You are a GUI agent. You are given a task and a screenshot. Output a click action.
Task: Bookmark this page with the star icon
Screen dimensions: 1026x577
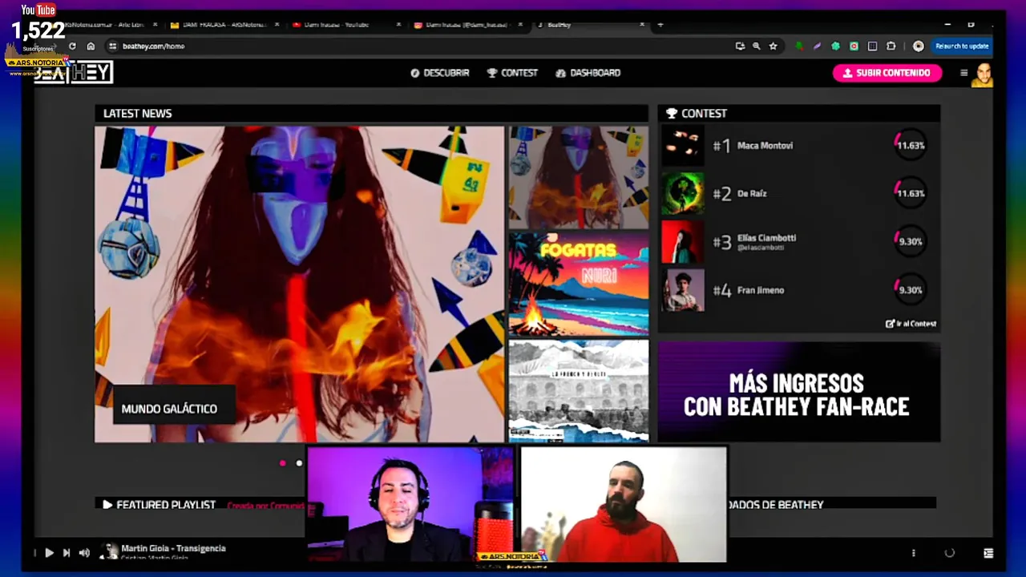[773, 46]
